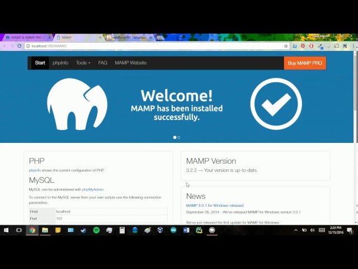Select the first carousel slide indicator
The image size is (358, 269).
point(175,137)
